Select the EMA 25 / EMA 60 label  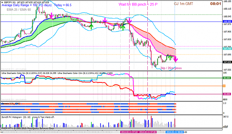(19, 10)
